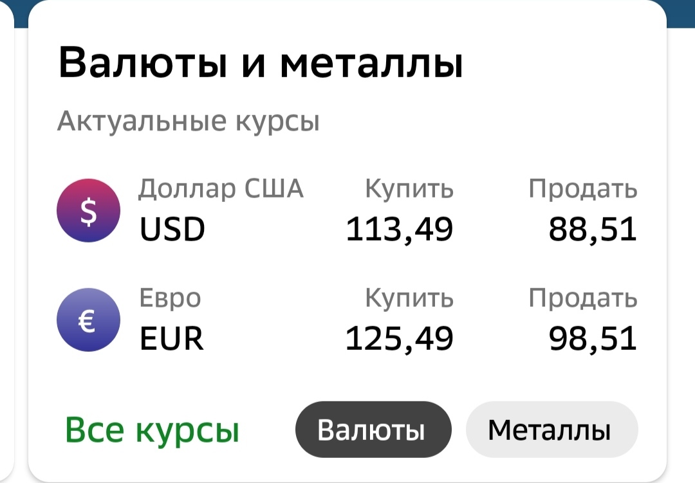Tap "Продать" label in the dollar row
The image size is (695, 483).
pos(582,189)
